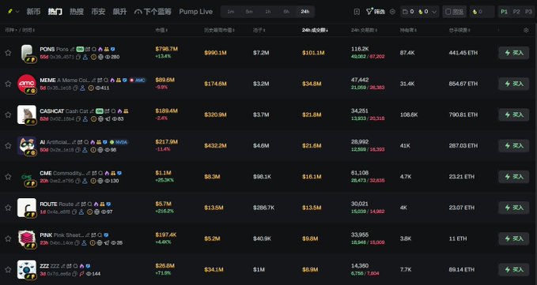Click the quick-buy amount input field
Viewport: 537px width, 285px height.
coord(482,12)
